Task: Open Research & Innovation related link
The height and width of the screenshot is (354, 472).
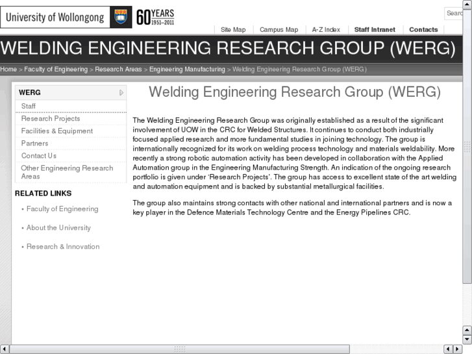Action: (x=63, y=246)
